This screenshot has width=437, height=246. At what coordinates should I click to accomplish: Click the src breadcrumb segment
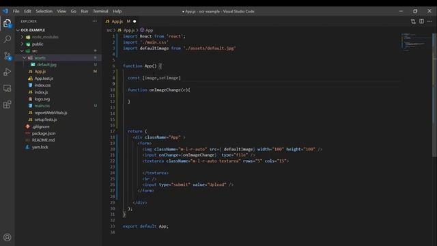coord(109,30)
